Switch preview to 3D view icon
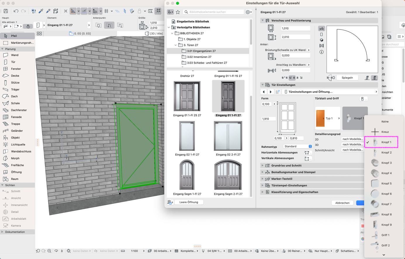The height and width of the screenshot is (259, 405). (321, 40)
